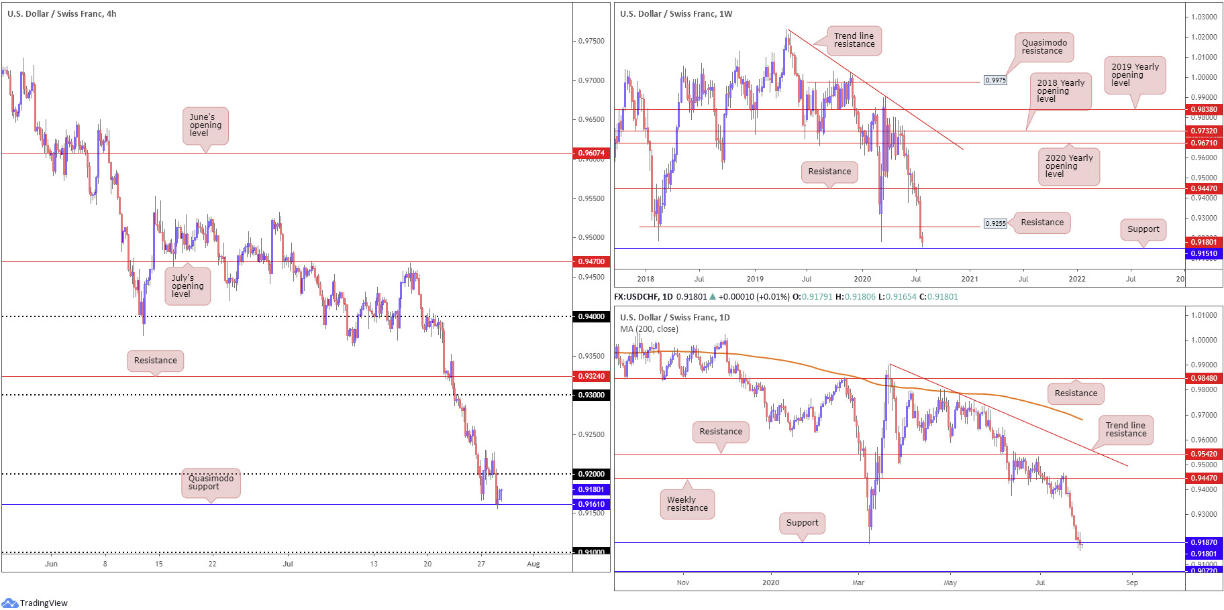
Task: Click the 2020 Yearly opening level label
Action: click(x=1068, y=166)
